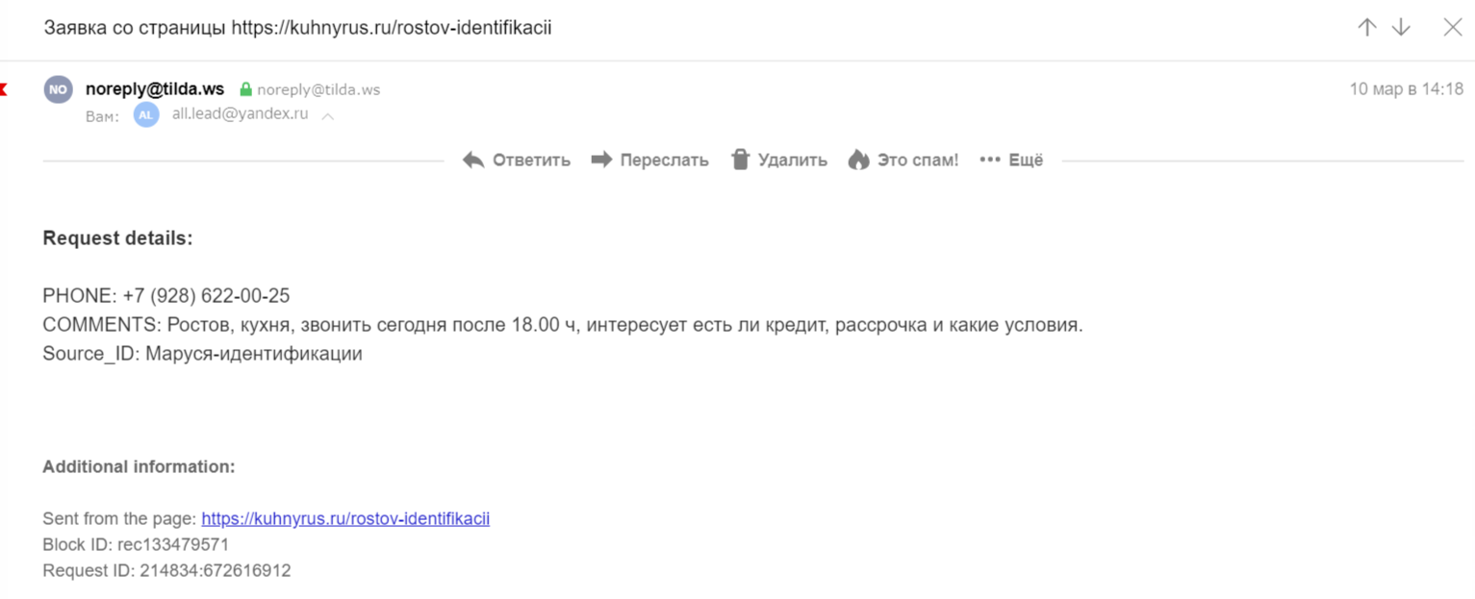Go to next message with down arrow

tap(1401, 27)
